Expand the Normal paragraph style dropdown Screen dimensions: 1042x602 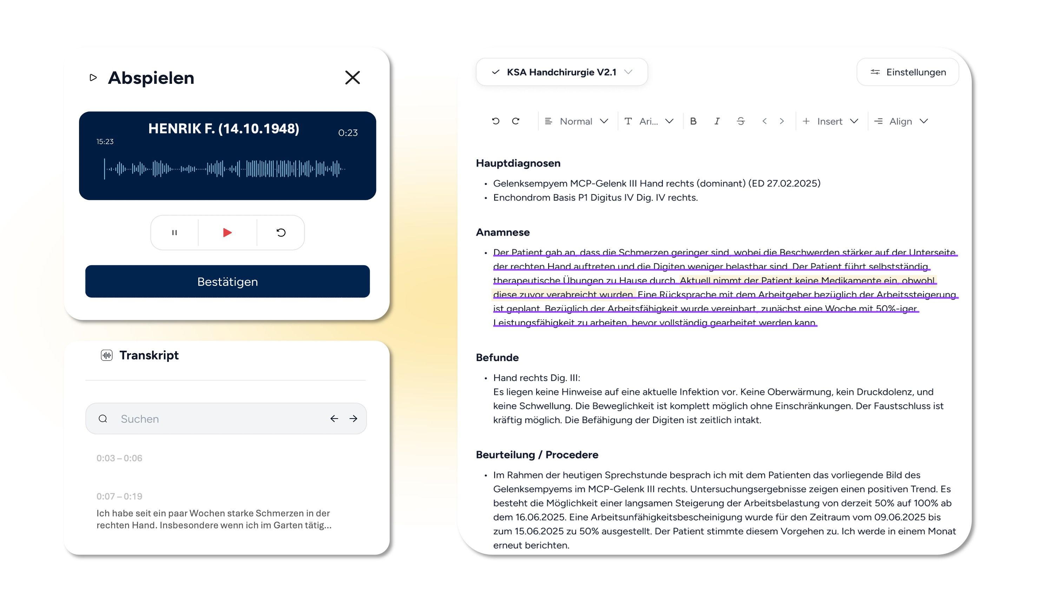[x=576, y=121]
